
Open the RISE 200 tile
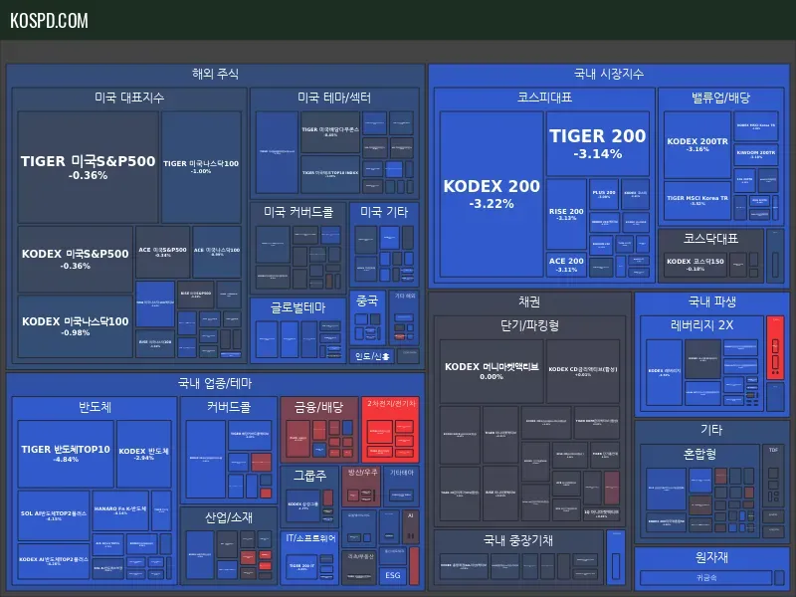pyautogui.click(x=566, y=214)
